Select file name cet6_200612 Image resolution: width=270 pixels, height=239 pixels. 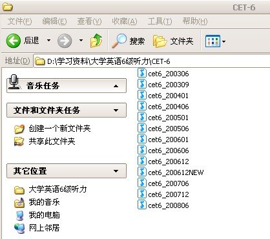point(169,161)
